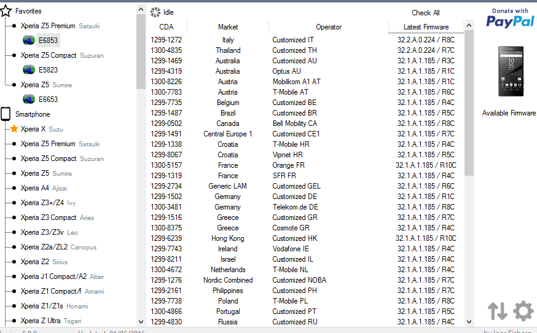Viewport: 537px width, 333px height.
Task: Select T-Mobile PL Poland row
Action: pyautogui.click(x=305, y=301)
